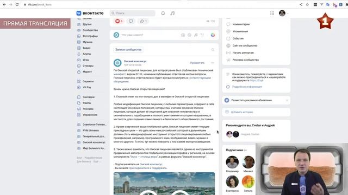Click the VK search field
Viewport: 348px width, 195px height.
pyautogui.click(x=133, y=13)
